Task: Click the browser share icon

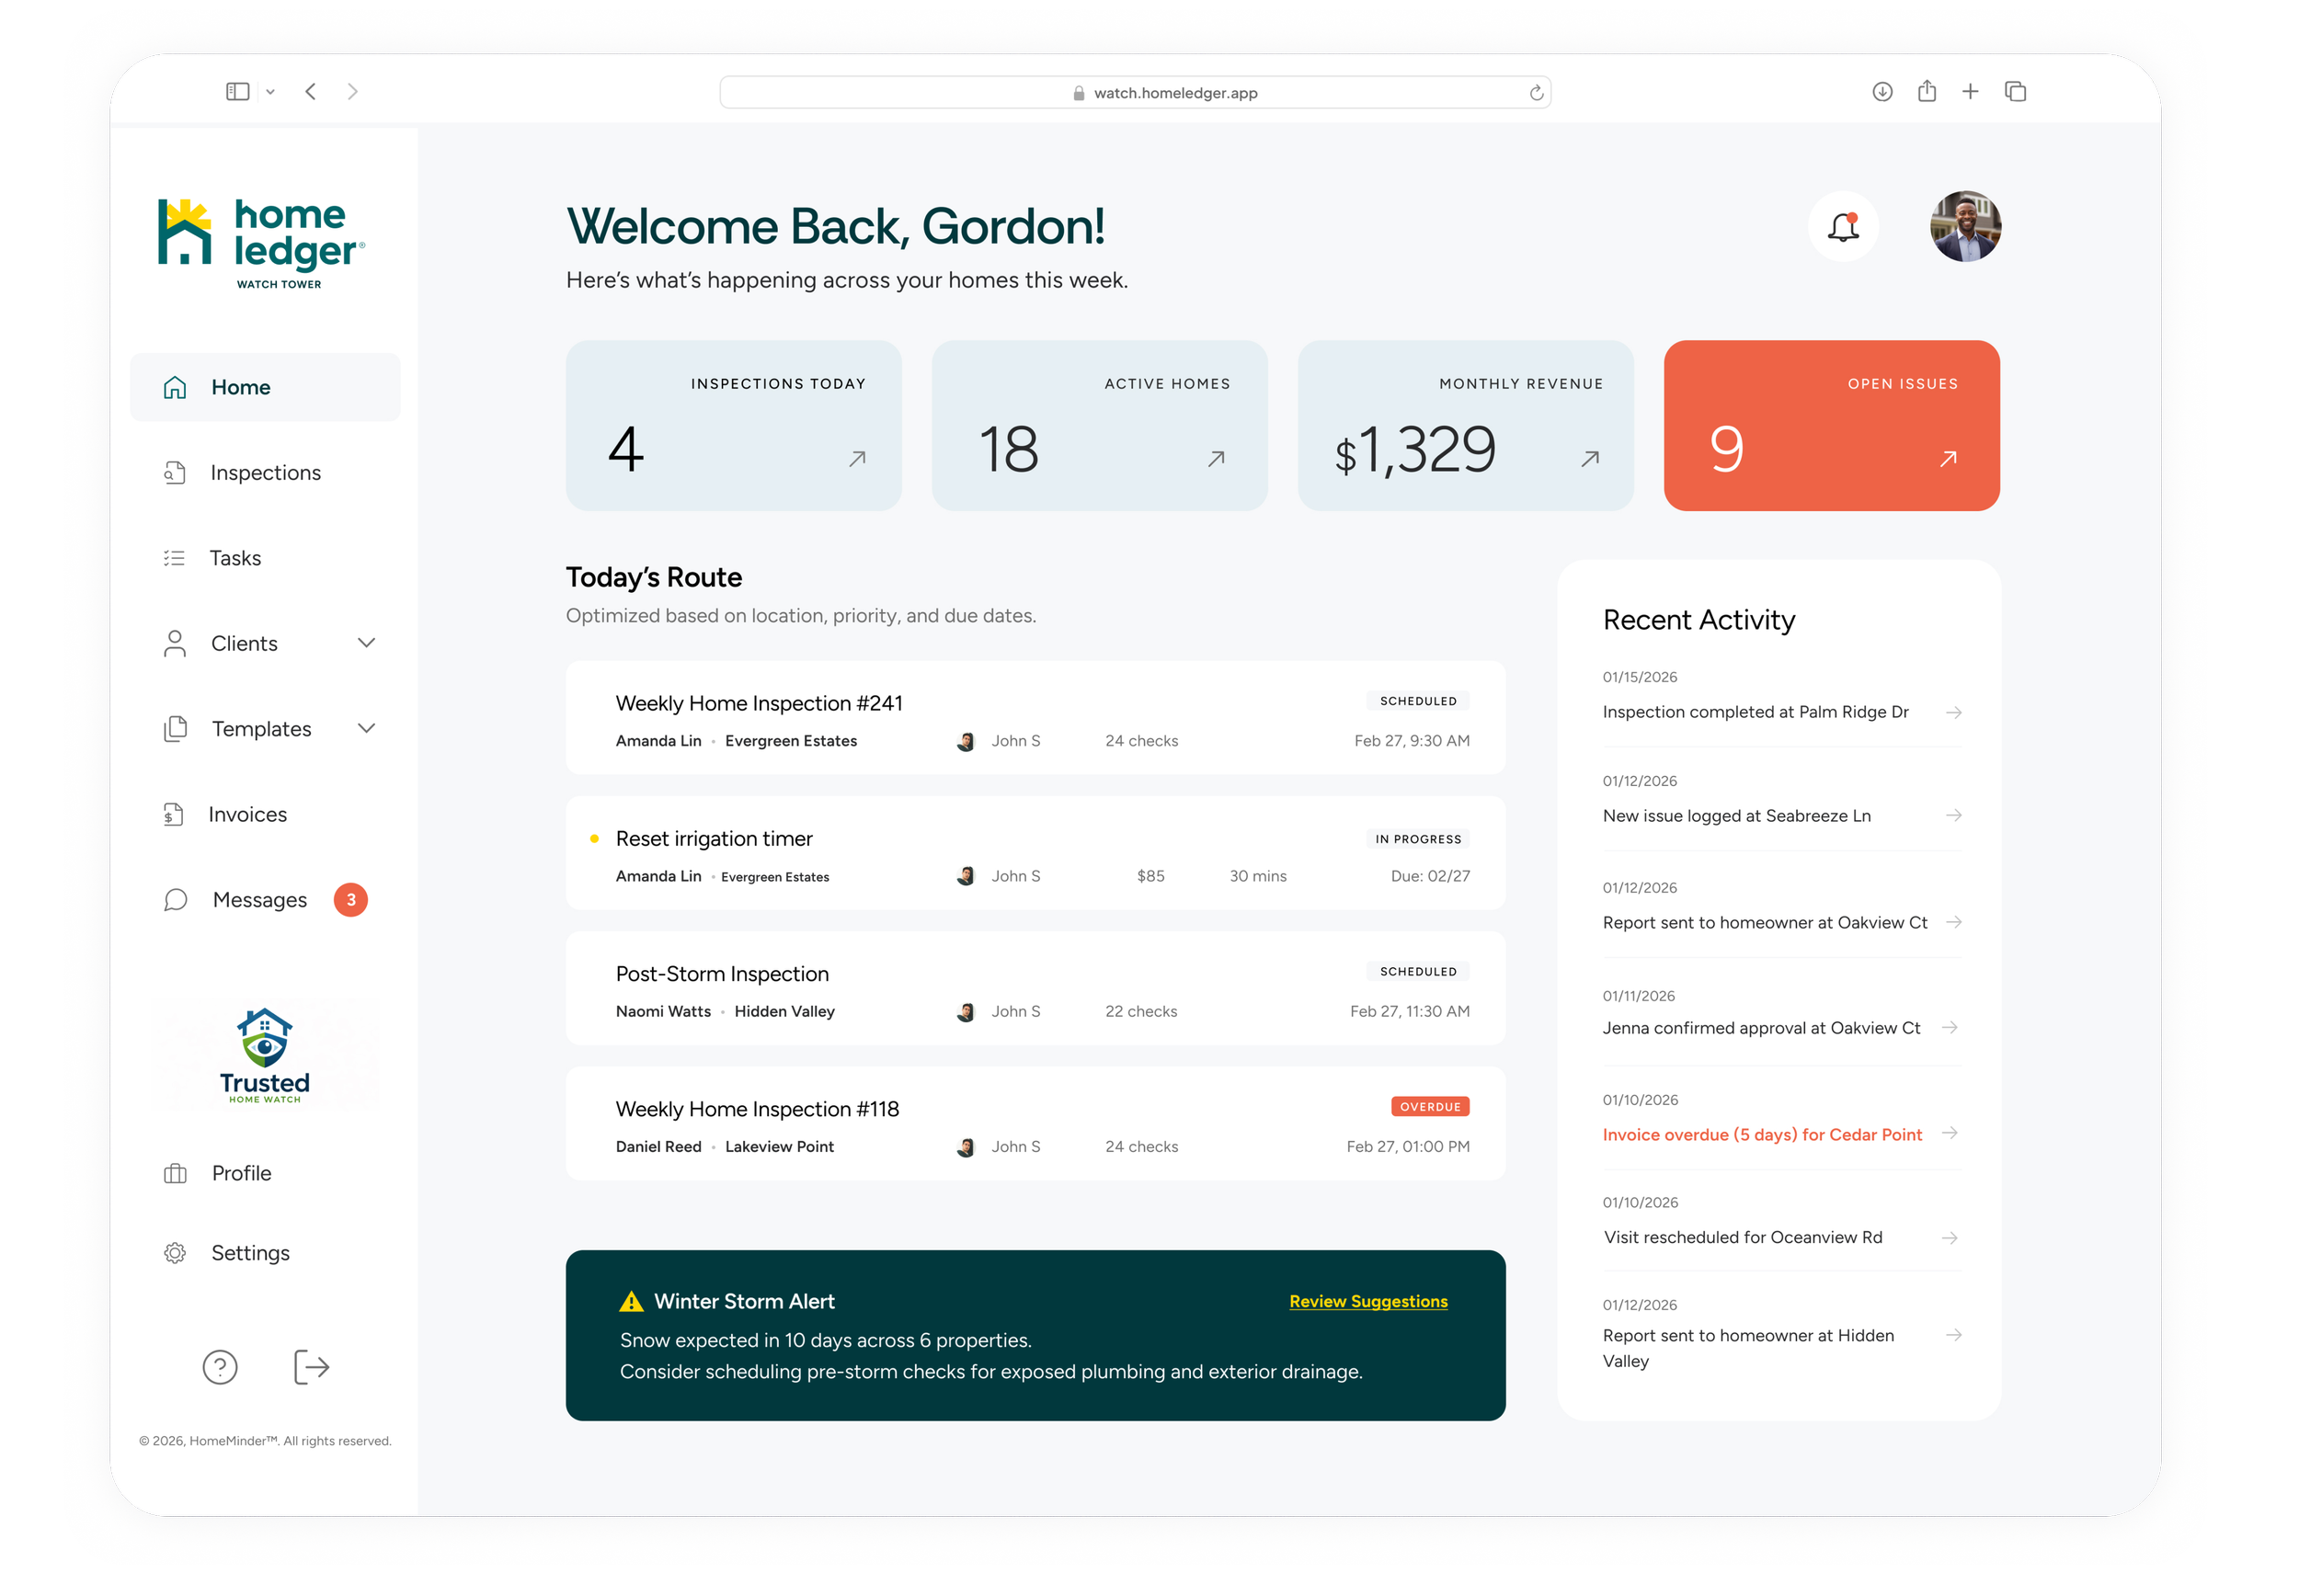Action: [x=1927, y=92]
